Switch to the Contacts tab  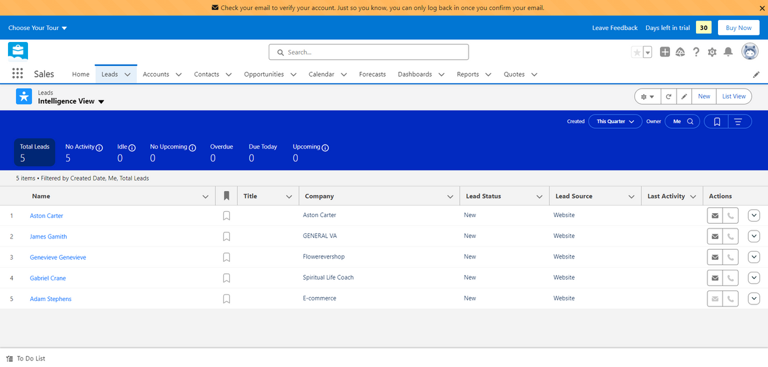coord(206,75)
